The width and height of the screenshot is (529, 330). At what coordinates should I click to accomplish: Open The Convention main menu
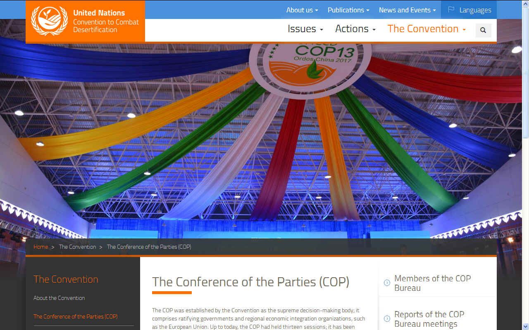click(427, 29)
